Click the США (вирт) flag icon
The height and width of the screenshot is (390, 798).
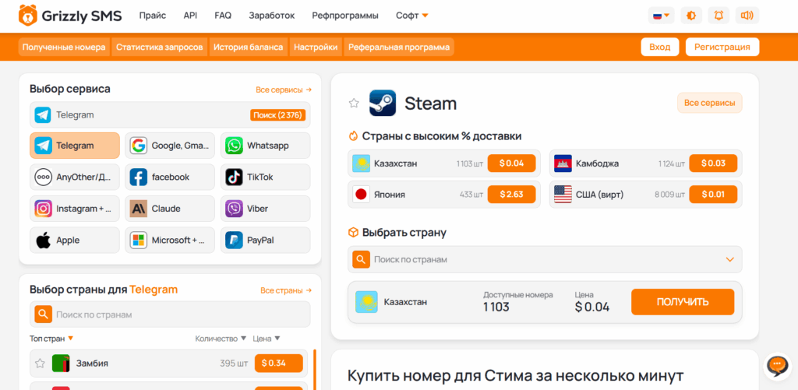click(x=563, y=195)
